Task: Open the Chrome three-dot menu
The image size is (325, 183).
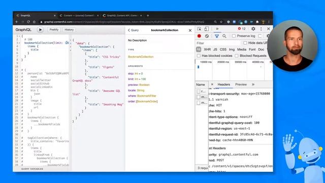Action: tap(269, 22)
